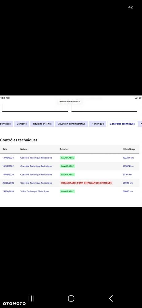Click the DÉFAVORABLE POUR DÉFAILLANCES CRITIQUES result
Screen dimensions: 142x308
(86, 183)
